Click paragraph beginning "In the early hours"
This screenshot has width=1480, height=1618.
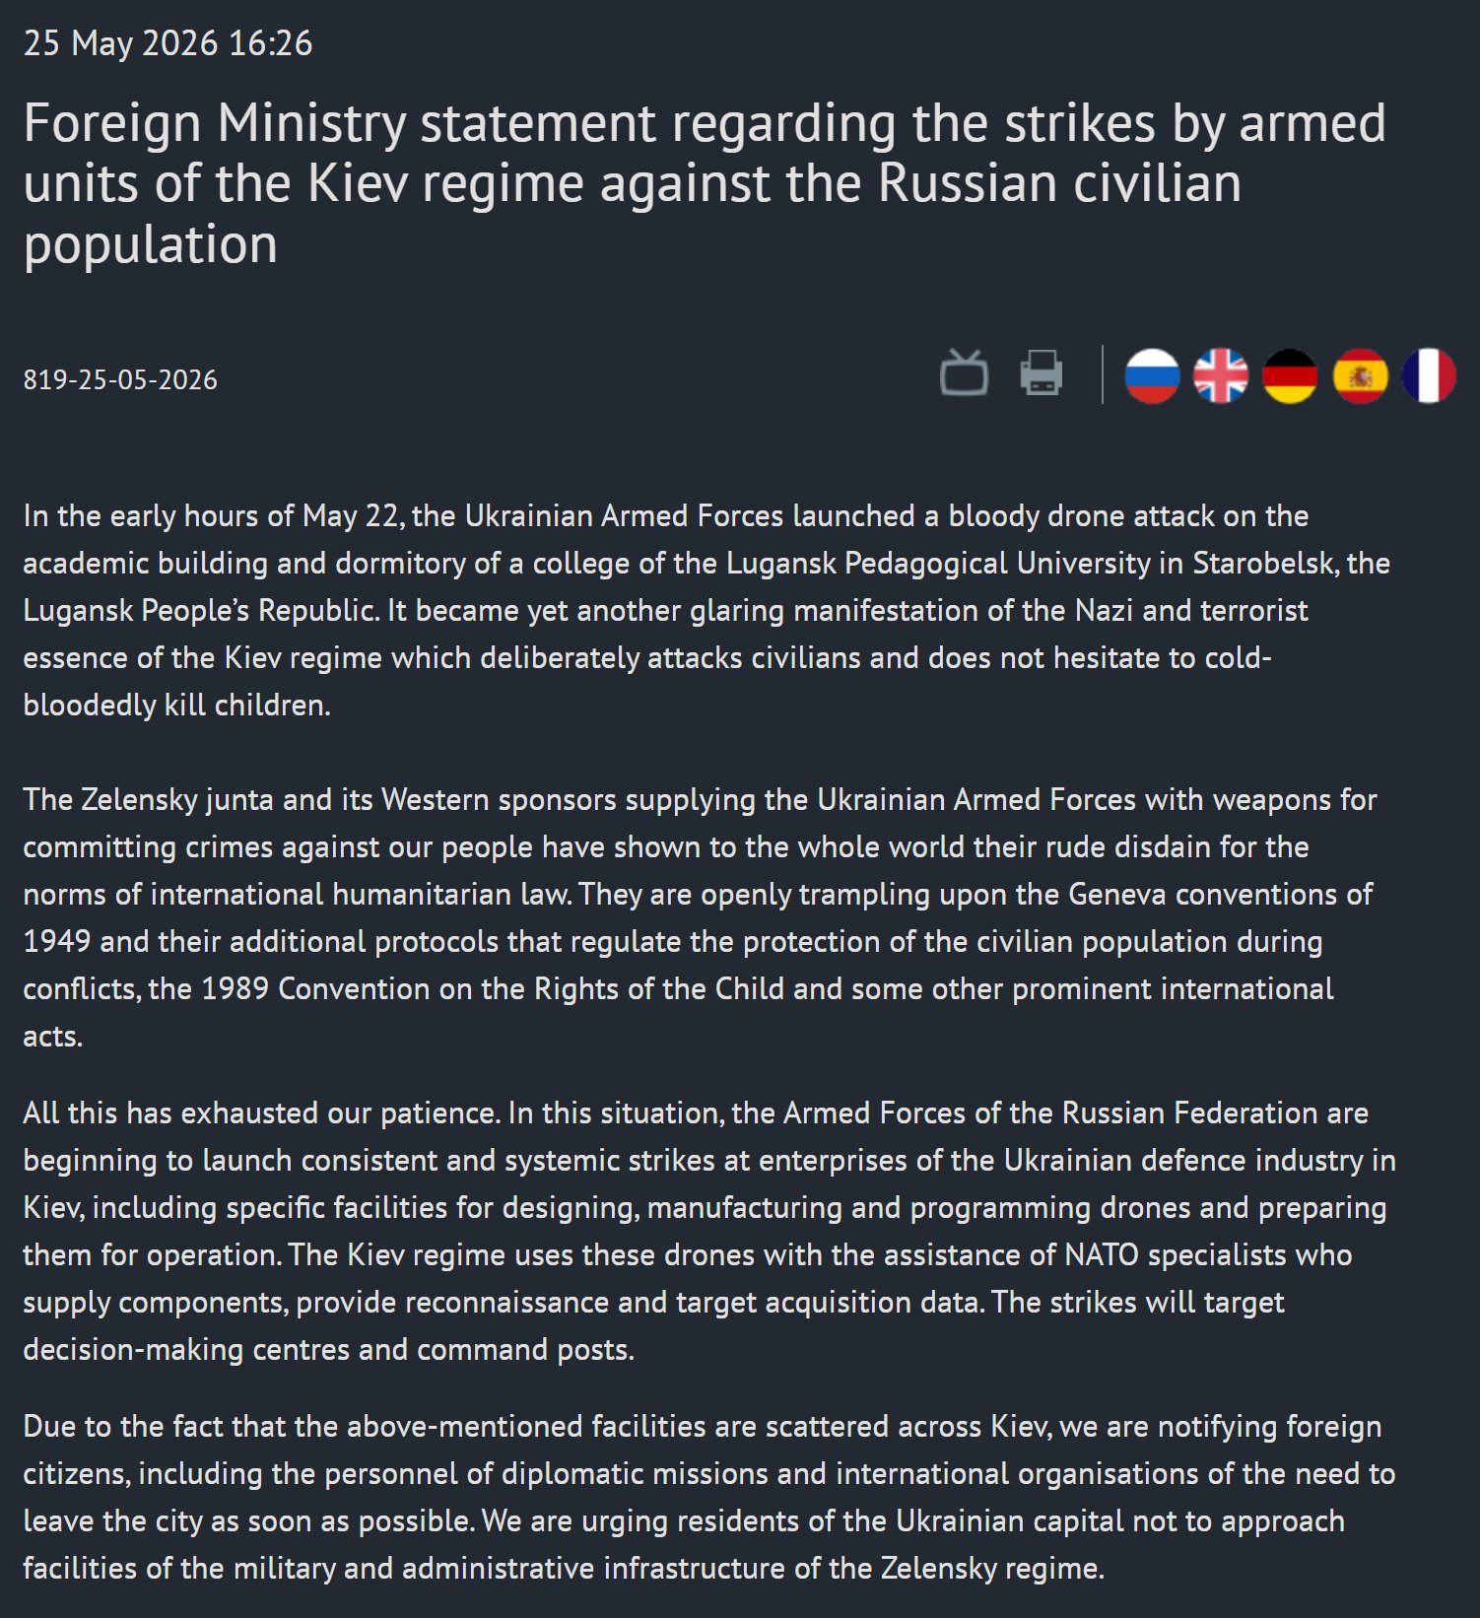pos(706,610)
